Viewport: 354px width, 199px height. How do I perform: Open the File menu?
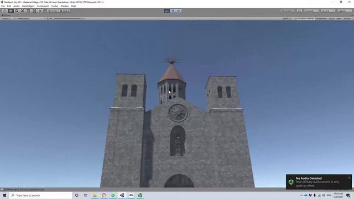coord(3,6)
